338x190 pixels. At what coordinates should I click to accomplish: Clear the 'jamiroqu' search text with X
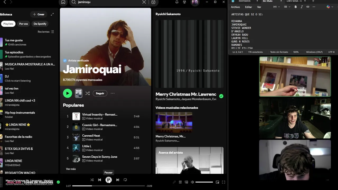click(144, 2)
